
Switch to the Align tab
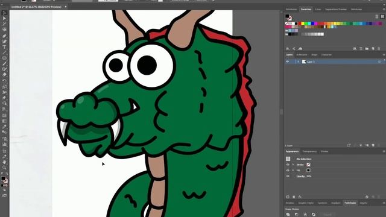point(314,55)
